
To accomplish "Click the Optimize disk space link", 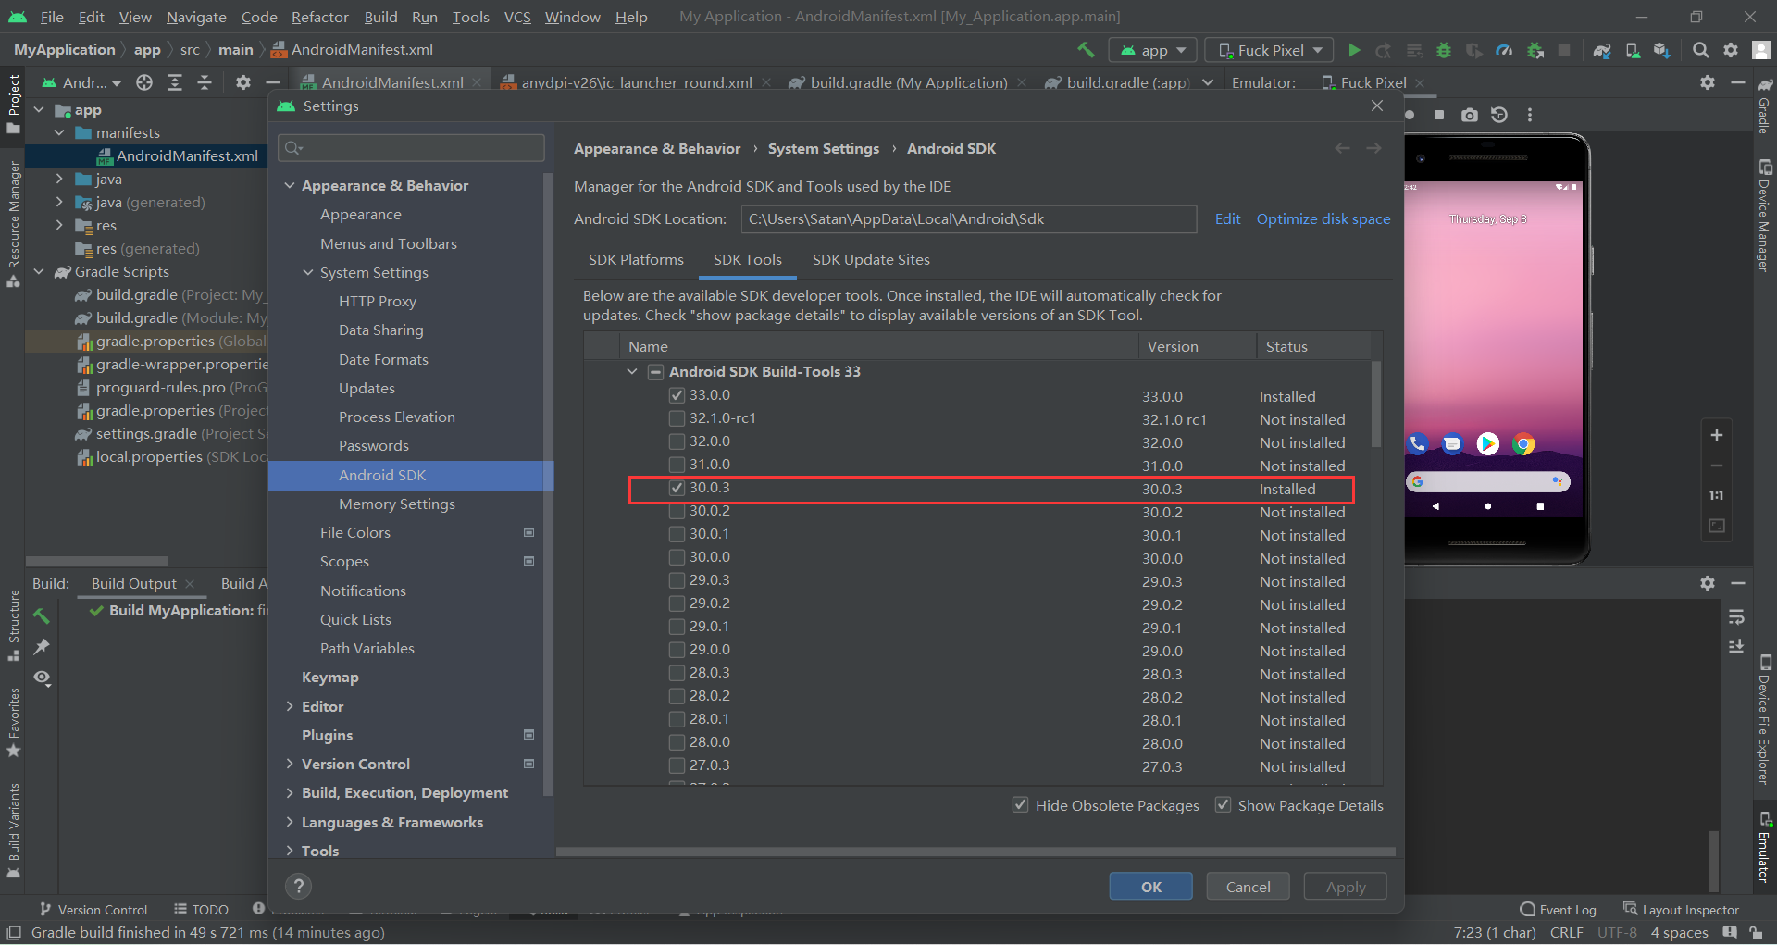I will (x=1323, y=219).
